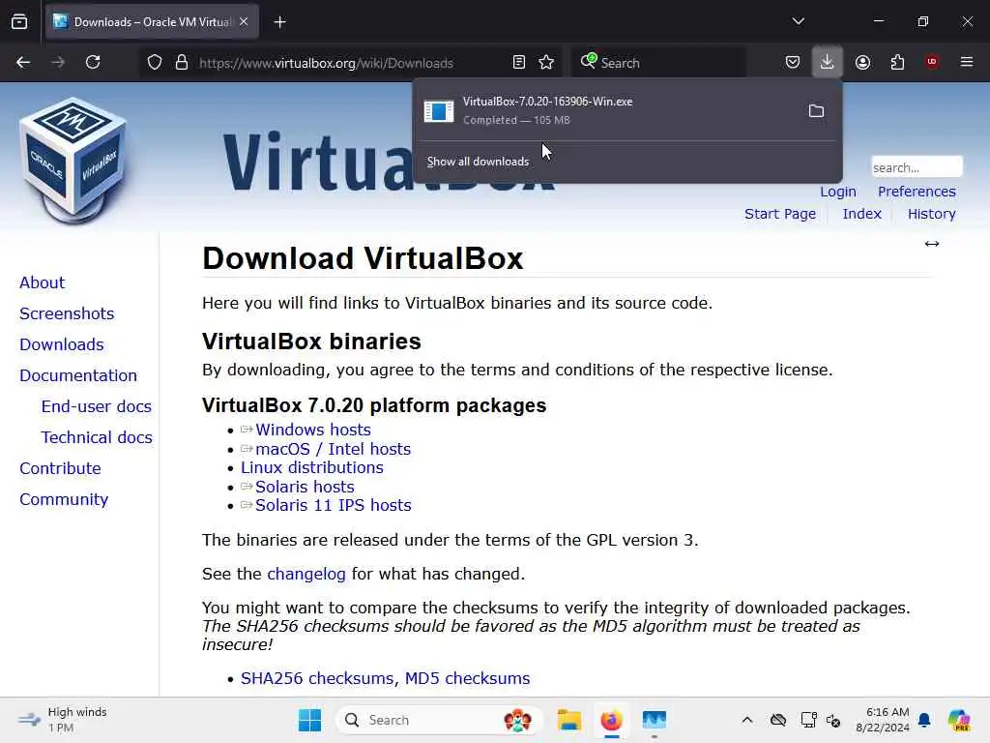Click the crossed-out cloud icon in system tray
This screenshot has width=990, height=743.
click(778, 720)
